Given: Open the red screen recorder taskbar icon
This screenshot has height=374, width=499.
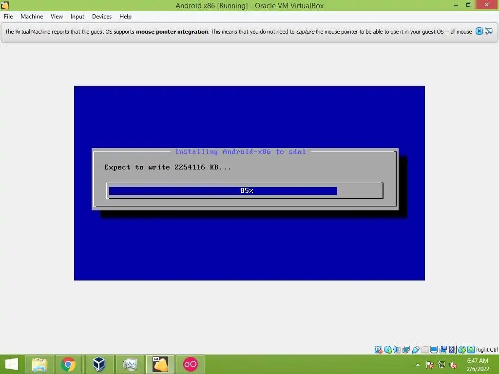Looking at the screenshot, I should tap(191, 364).
